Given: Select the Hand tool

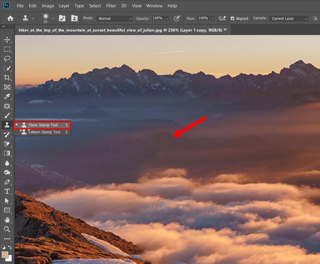Looking at the screenshot, I should pos(7,220).
